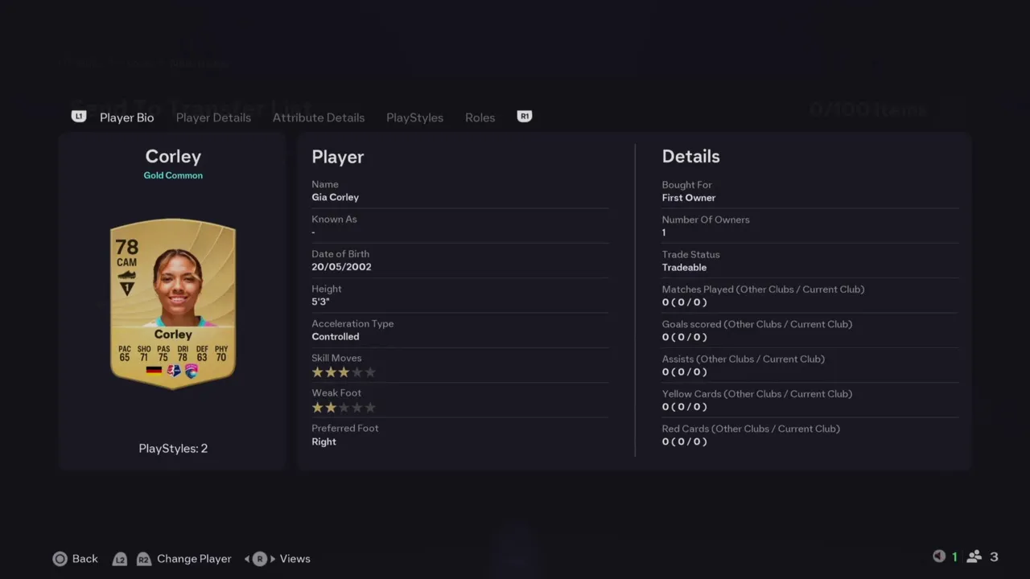Open the Player Bio tab

127,117
